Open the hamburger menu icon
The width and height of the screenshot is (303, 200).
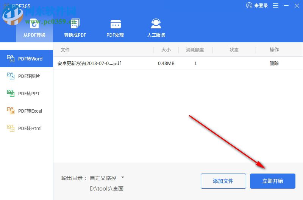tap(275, 5)
